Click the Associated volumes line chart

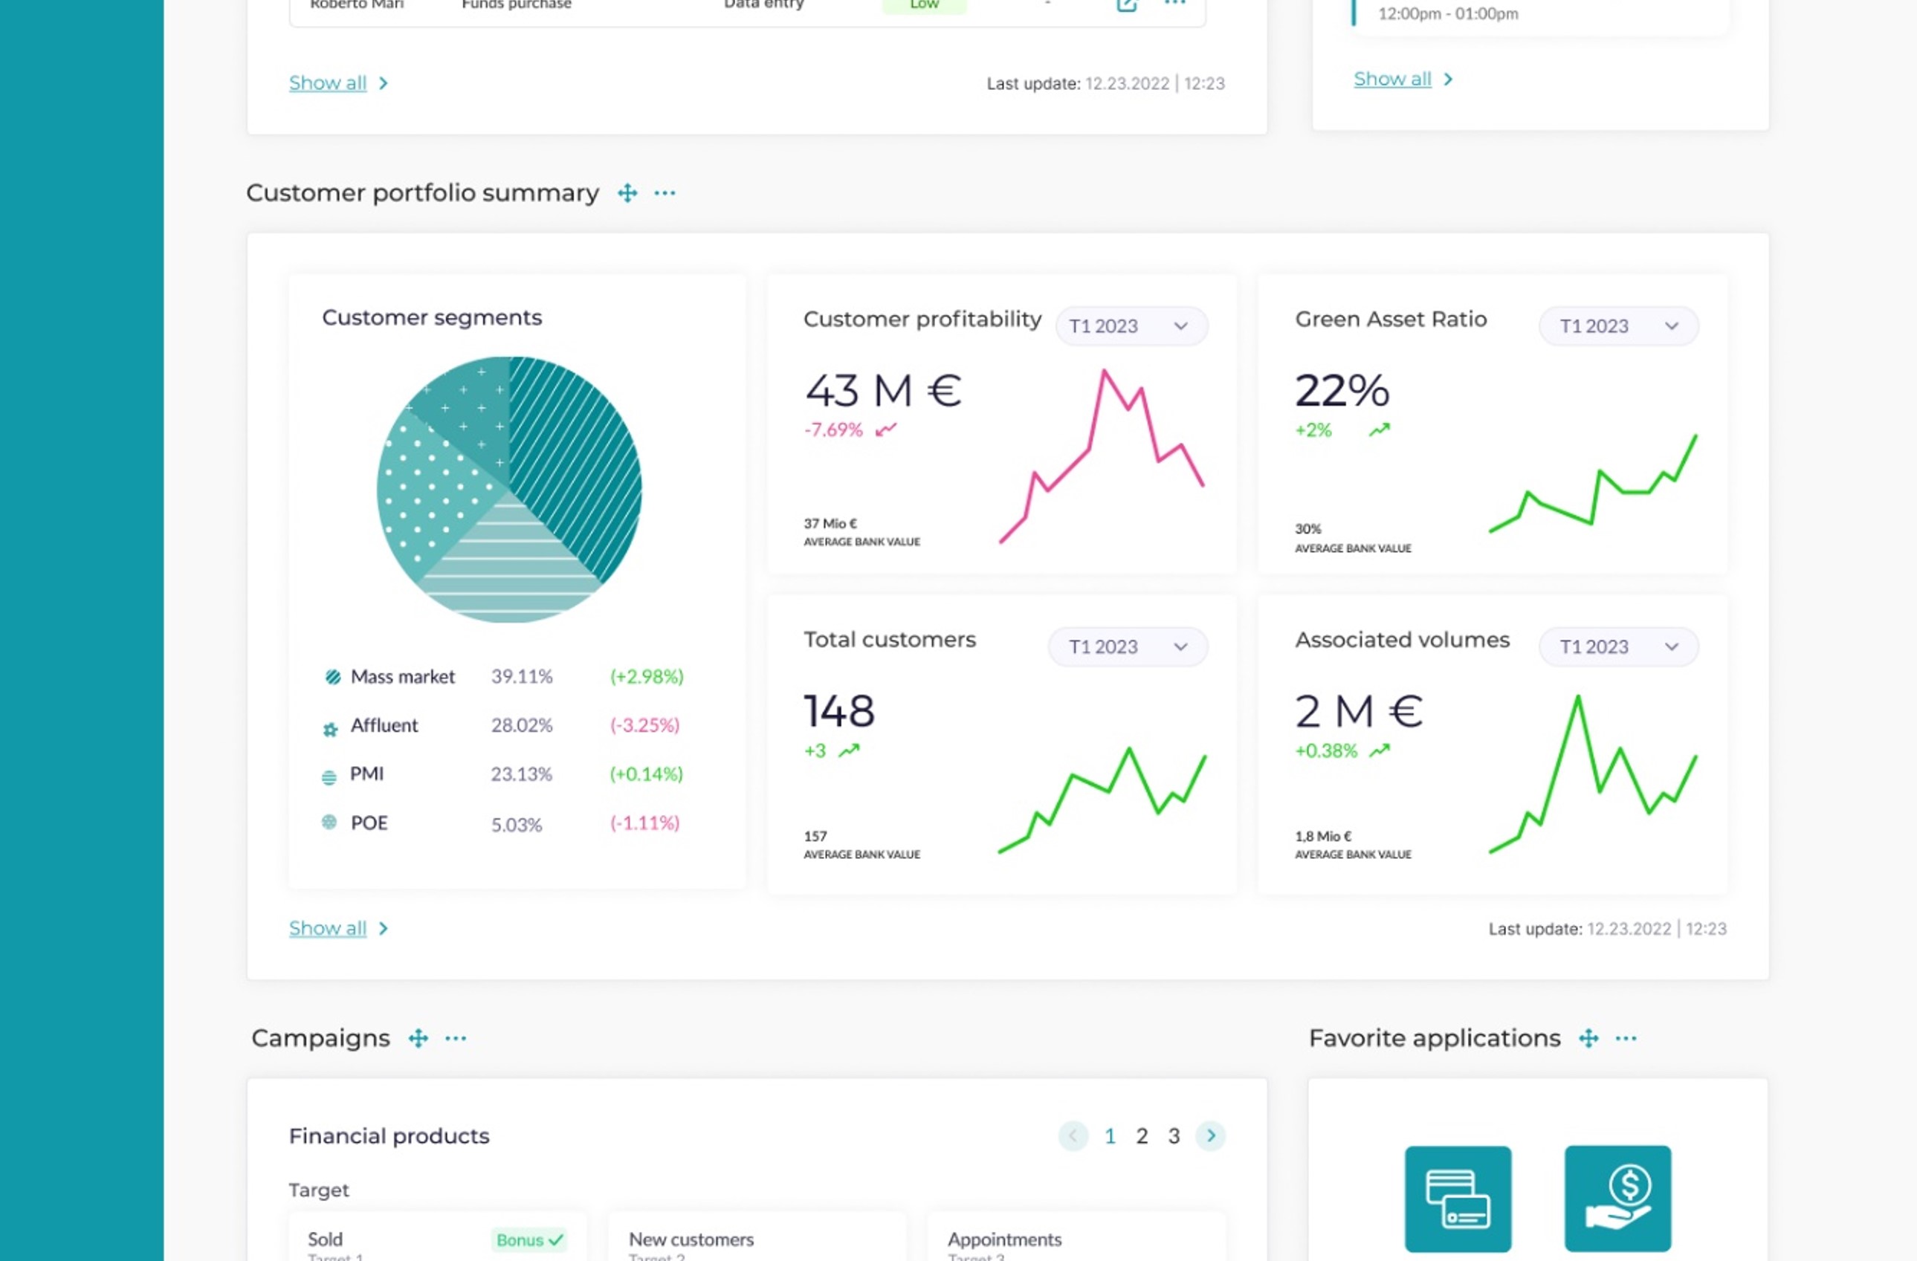click(1593, 774)
